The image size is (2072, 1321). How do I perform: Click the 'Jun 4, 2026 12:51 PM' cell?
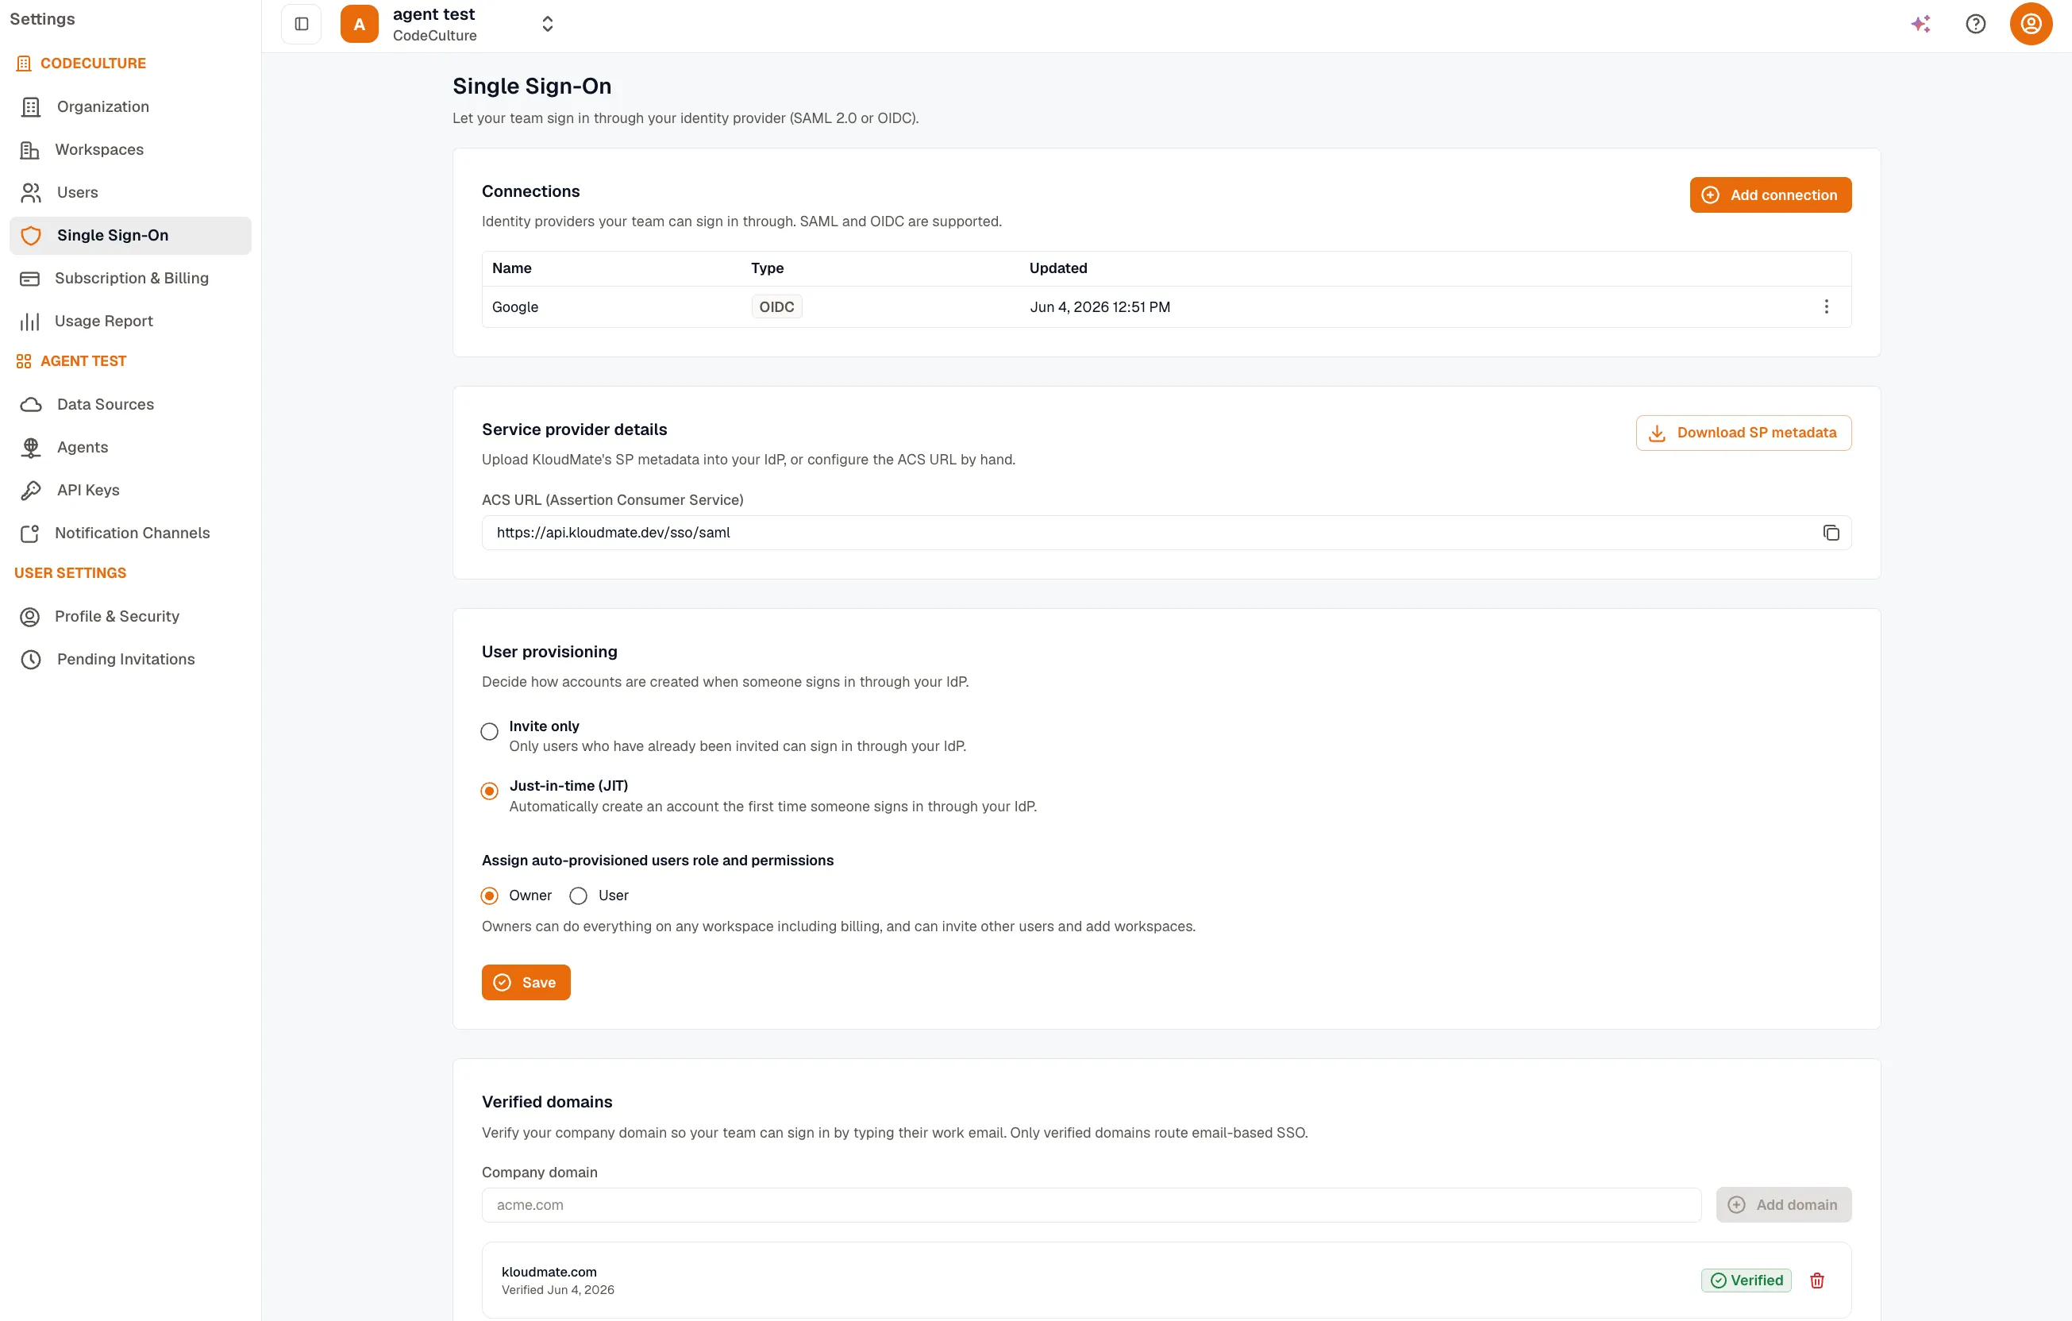point(1100,307)
